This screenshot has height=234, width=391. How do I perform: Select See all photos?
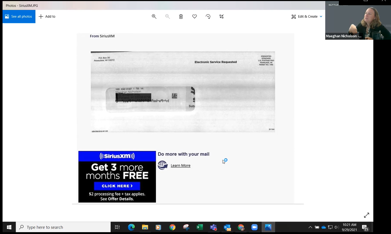[x=19, y=16]
